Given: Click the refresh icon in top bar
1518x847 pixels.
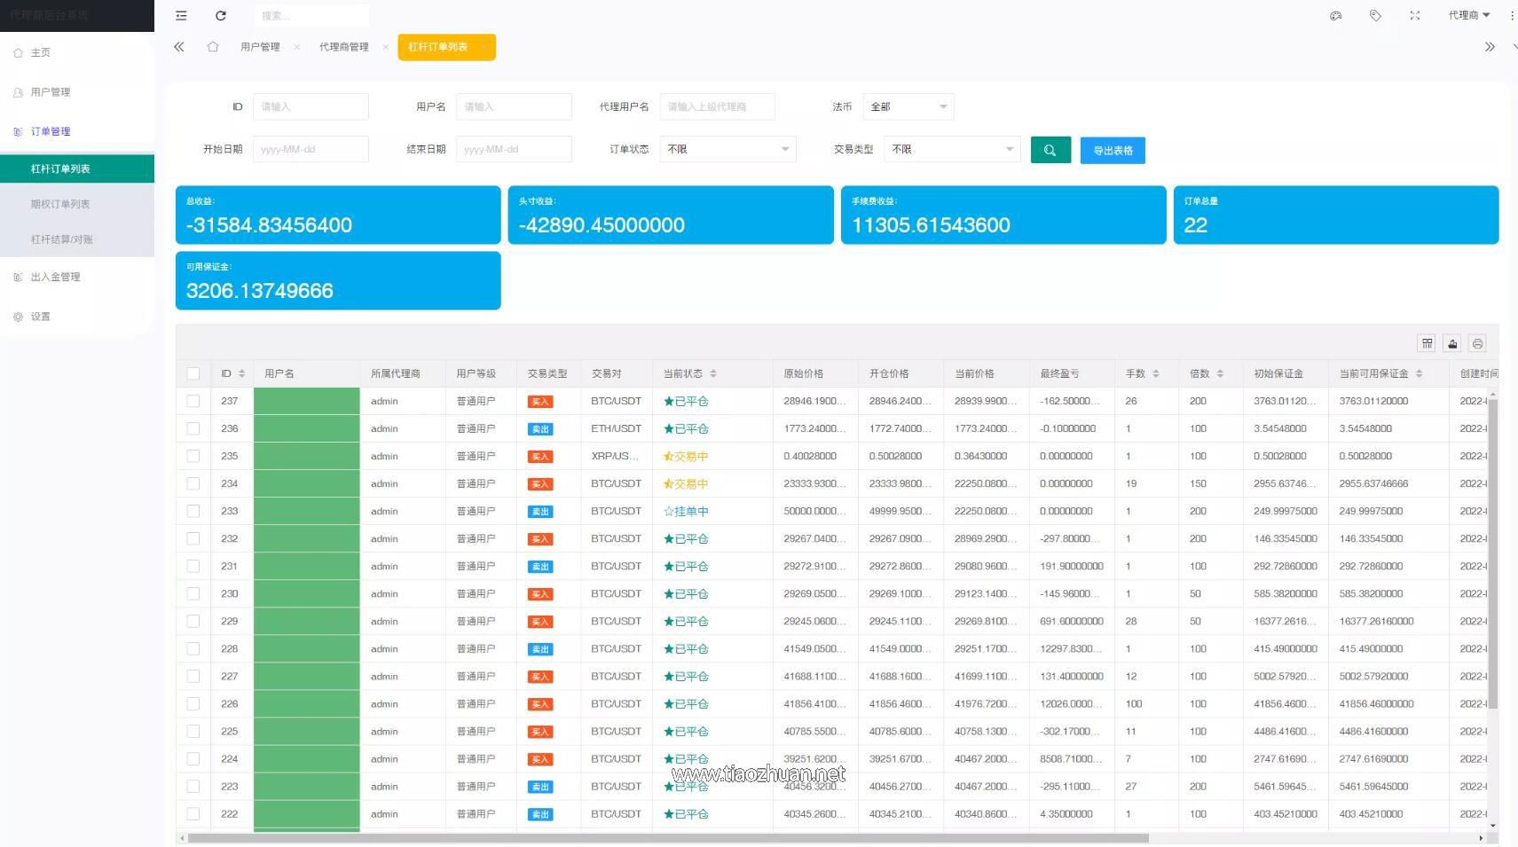Looking at the screenshot, I should click(x=221, y=16).
